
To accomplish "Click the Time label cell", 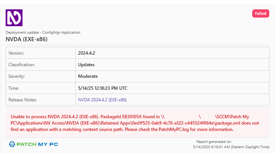I will (x=40, y=88).
